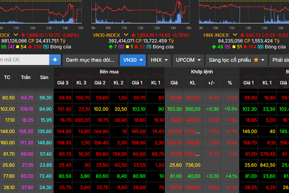Click the VN30-INDEX intraday chart
289x193 pixels.
click(140, 12)
